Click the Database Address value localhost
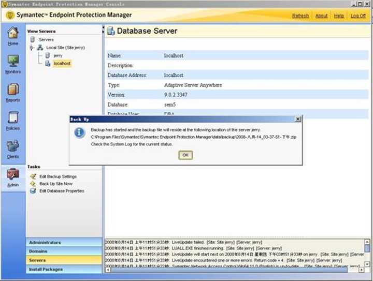The height and width of the screenshot is (281, 373). point(174,75)
